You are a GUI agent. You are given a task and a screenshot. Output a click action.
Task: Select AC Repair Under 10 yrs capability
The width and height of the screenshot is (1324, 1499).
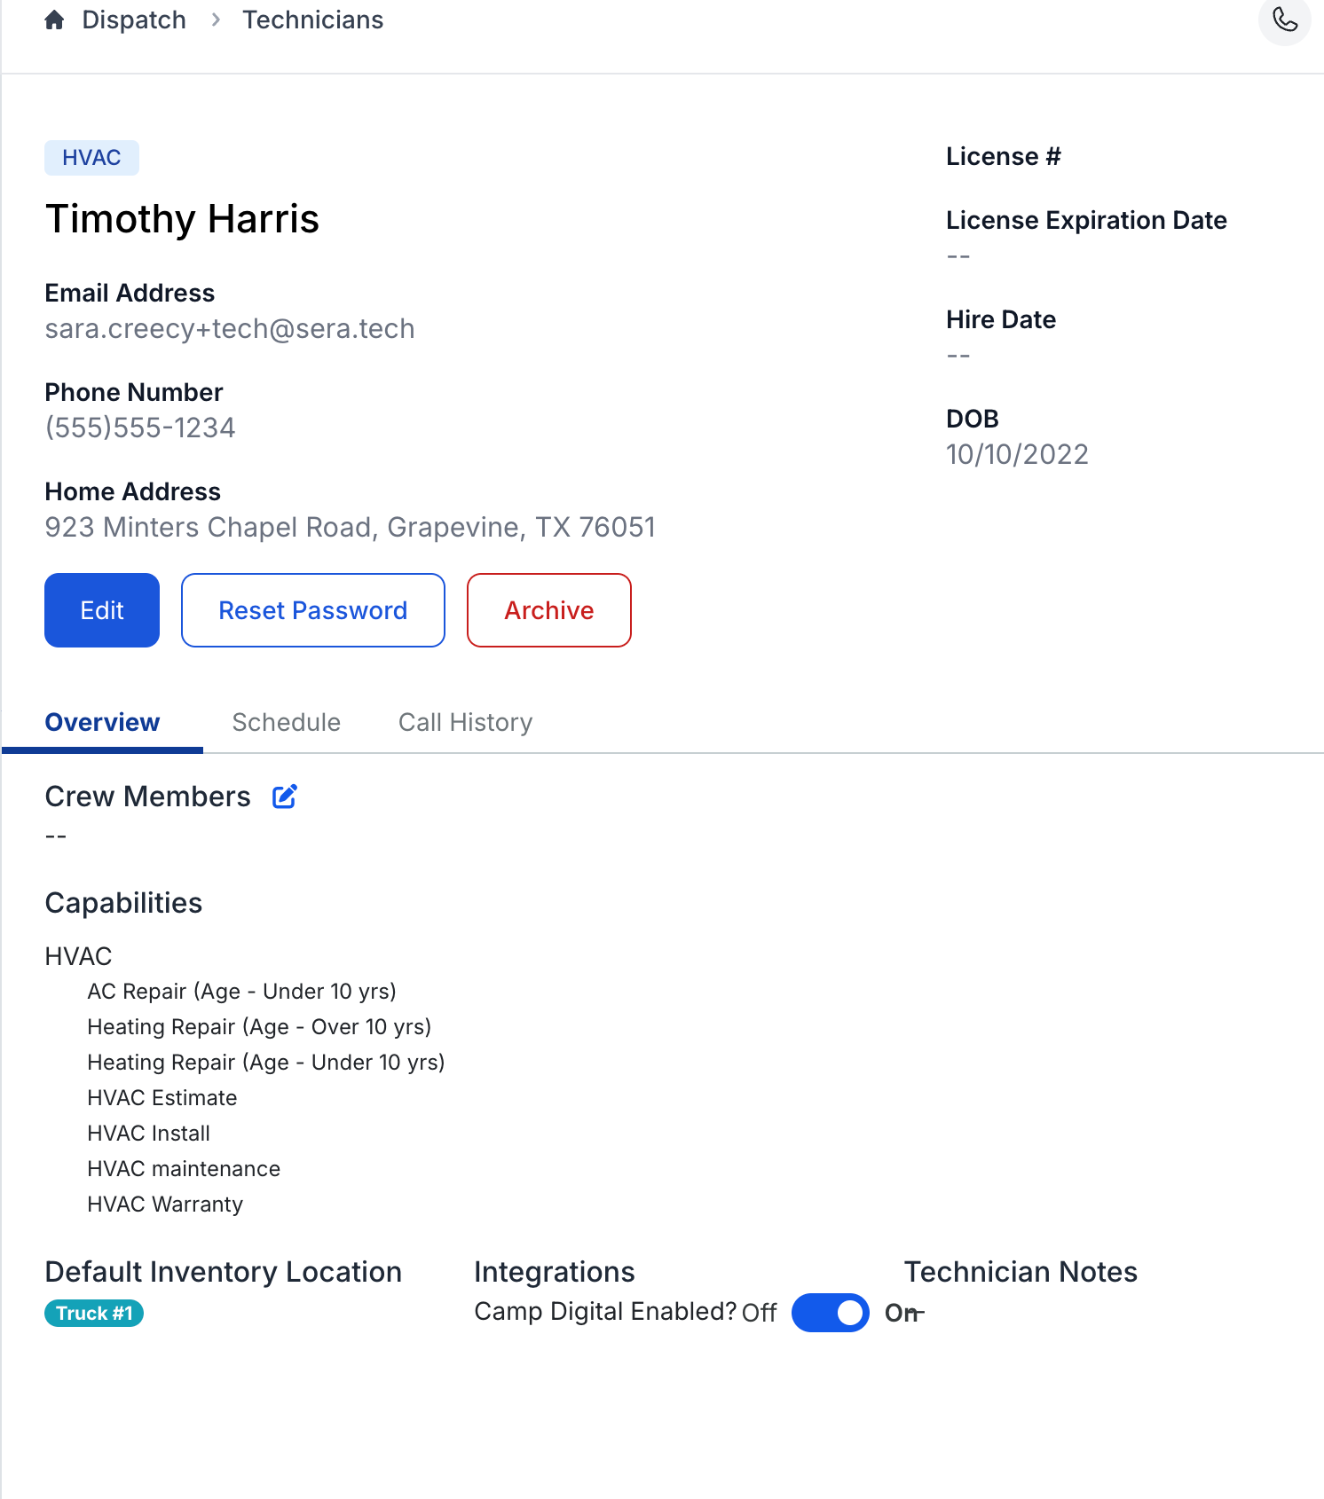241,992
